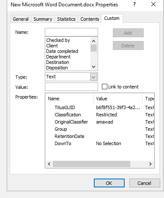The height and width of the screenshot is (198, 164).
Task: Click the name list scrollbar thumb
Action: pos(93,48)
